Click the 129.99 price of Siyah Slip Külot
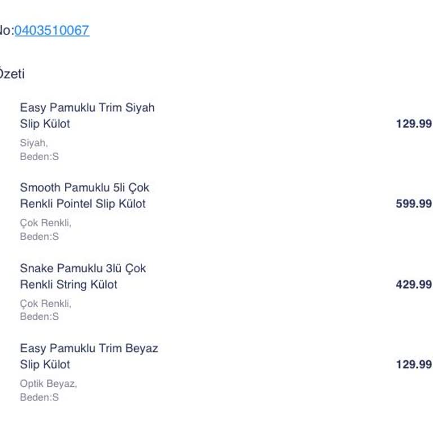 pos(413,123)
